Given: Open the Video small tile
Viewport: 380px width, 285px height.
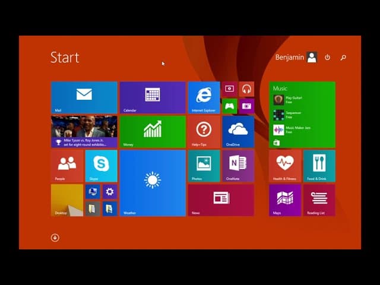Looking at the screenshot, I should pos(230,89).
